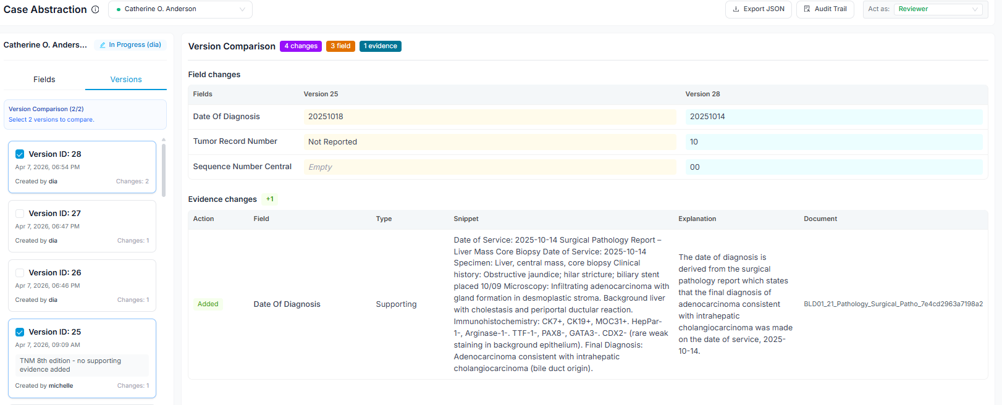Click the Catherine O. Anders... patient name heading
The width and height of the screenshot is (1002, 405).
[45, 45]
